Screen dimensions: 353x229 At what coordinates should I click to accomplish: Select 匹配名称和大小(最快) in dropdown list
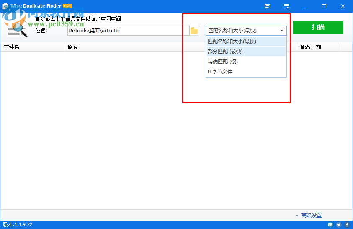pos(246,41)
